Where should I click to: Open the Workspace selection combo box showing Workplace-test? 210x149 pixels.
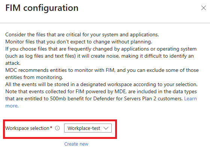click(88, 128)
